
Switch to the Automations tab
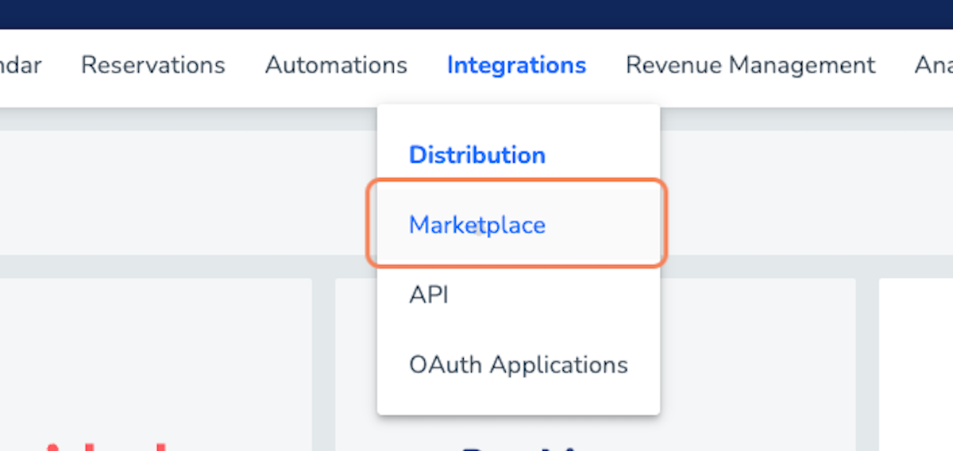point(336,65)
